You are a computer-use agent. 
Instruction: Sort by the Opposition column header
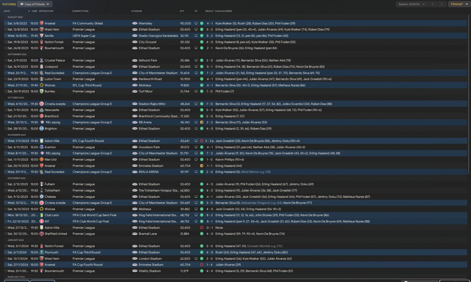pyautogui.click(x=46, y=11)
